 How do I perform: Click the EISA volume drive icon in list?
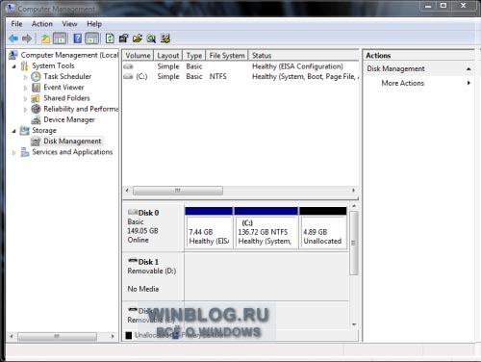pos(128,66)
